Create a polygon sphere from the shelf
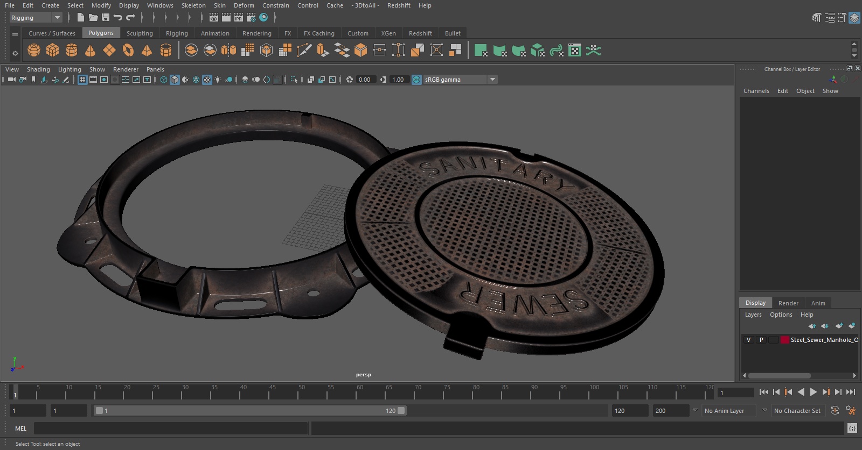 34,51
